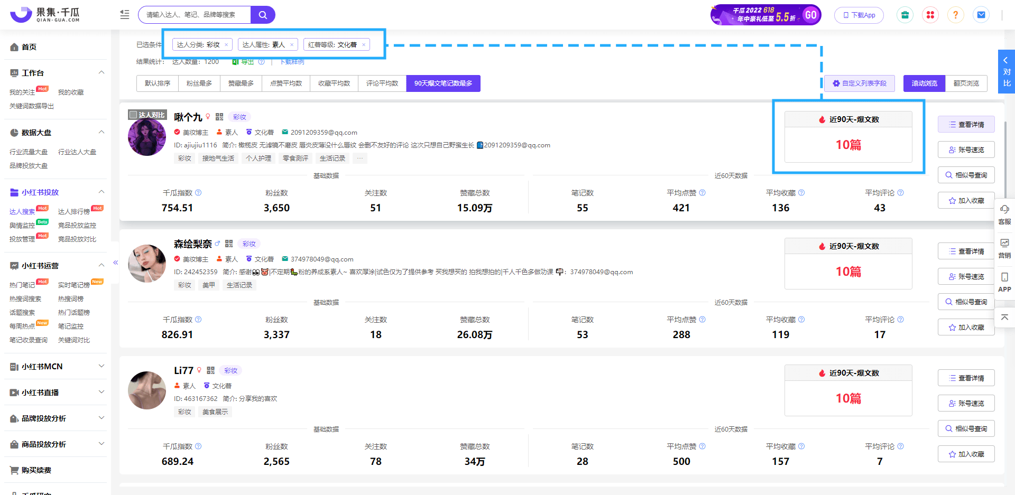Open the red four-dot apps icon
The height and width of the screenshot is (495, 1015).
tap(930, 15)
